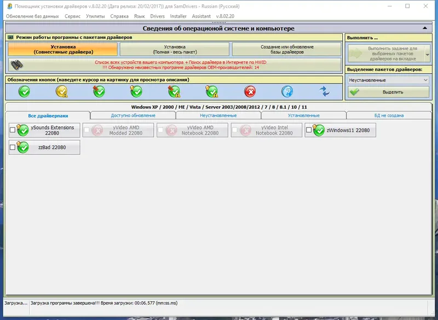Click the zzBad 22080 driverpack button
438x320 pixels.
[x=44, y=147]
